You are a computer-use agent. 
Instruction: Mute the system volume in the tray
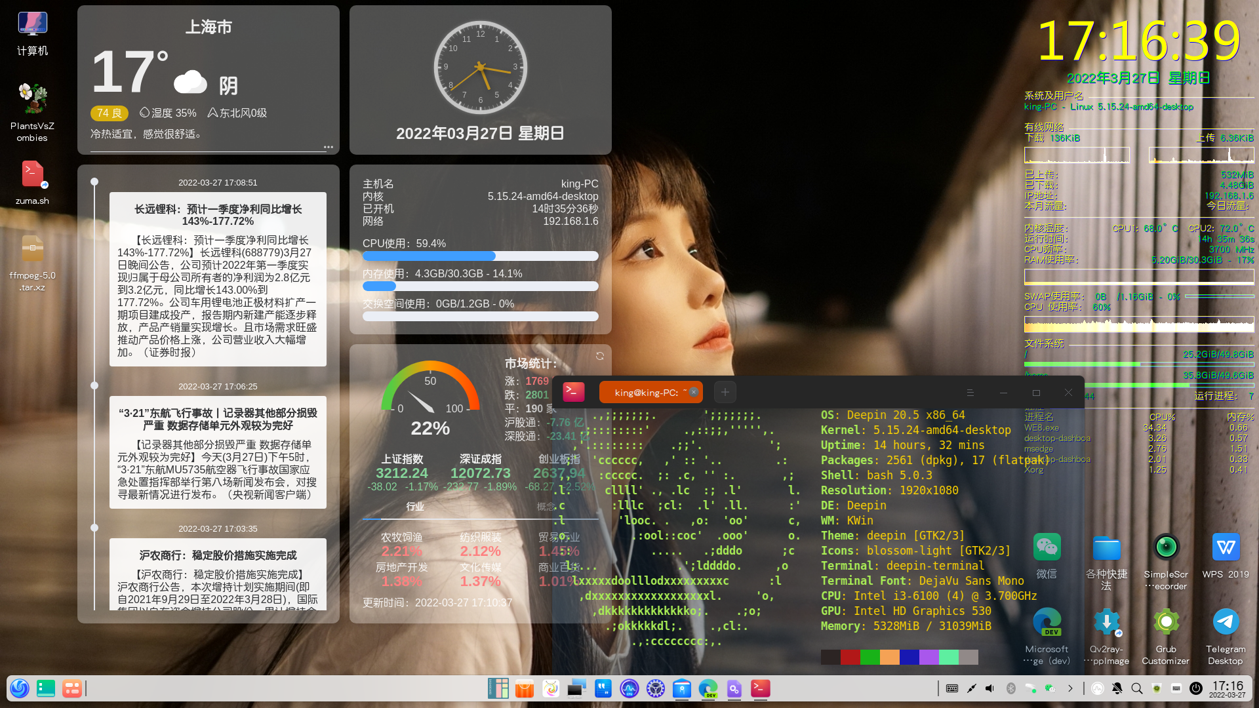pos(989,688)
